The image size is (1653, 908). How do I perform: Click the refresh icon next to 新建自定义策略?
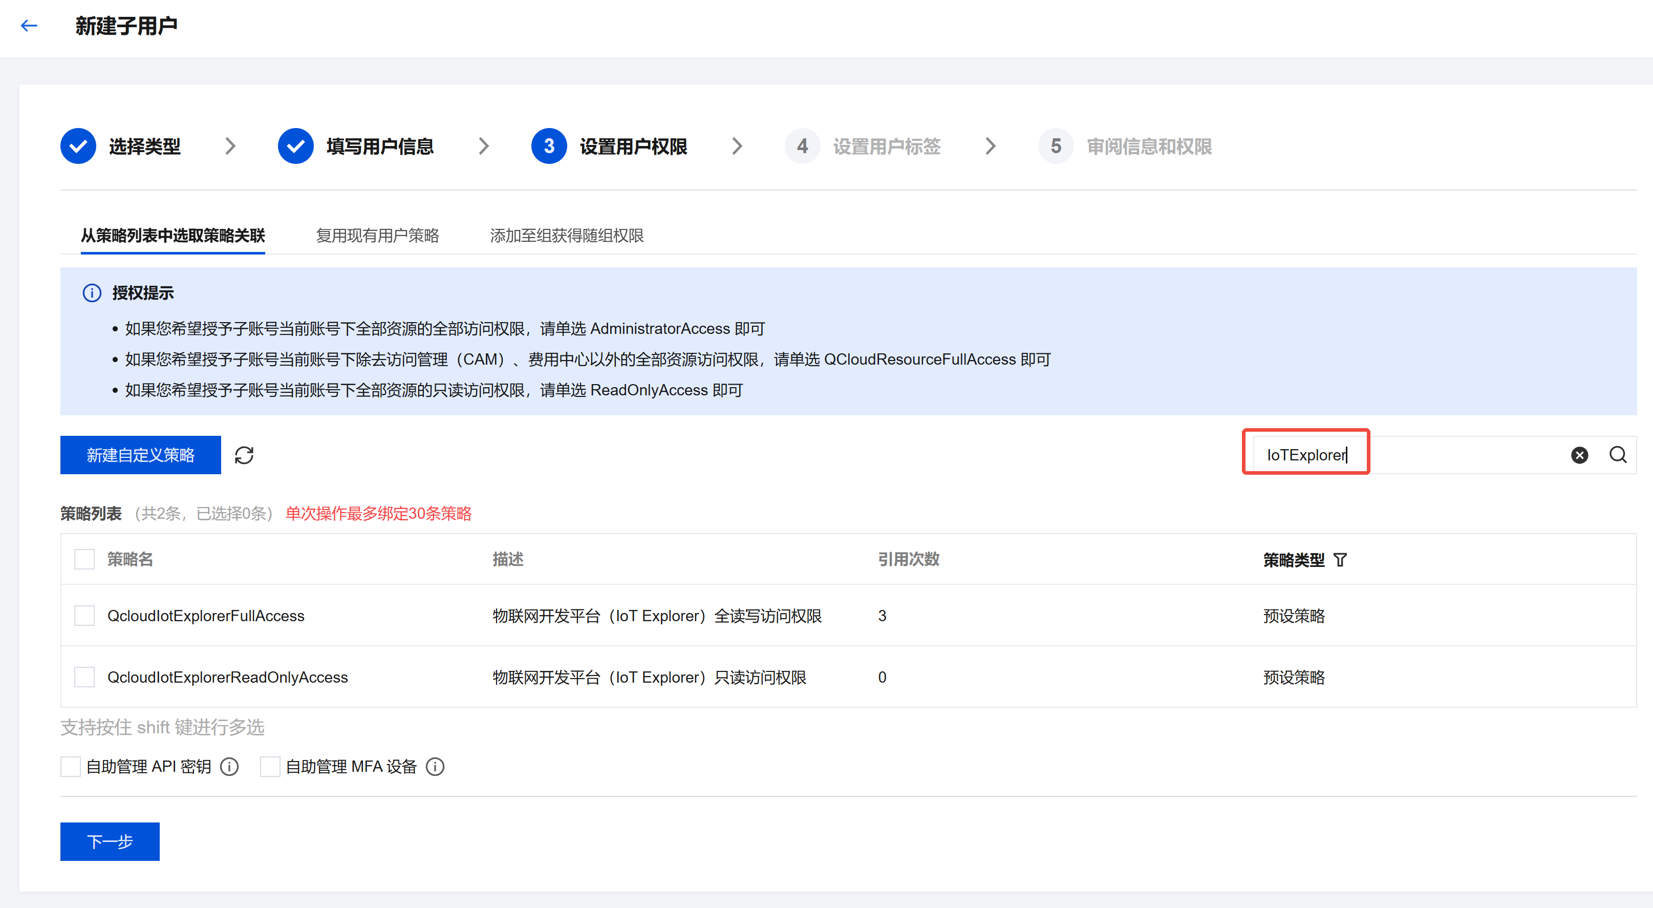point(244,455)
